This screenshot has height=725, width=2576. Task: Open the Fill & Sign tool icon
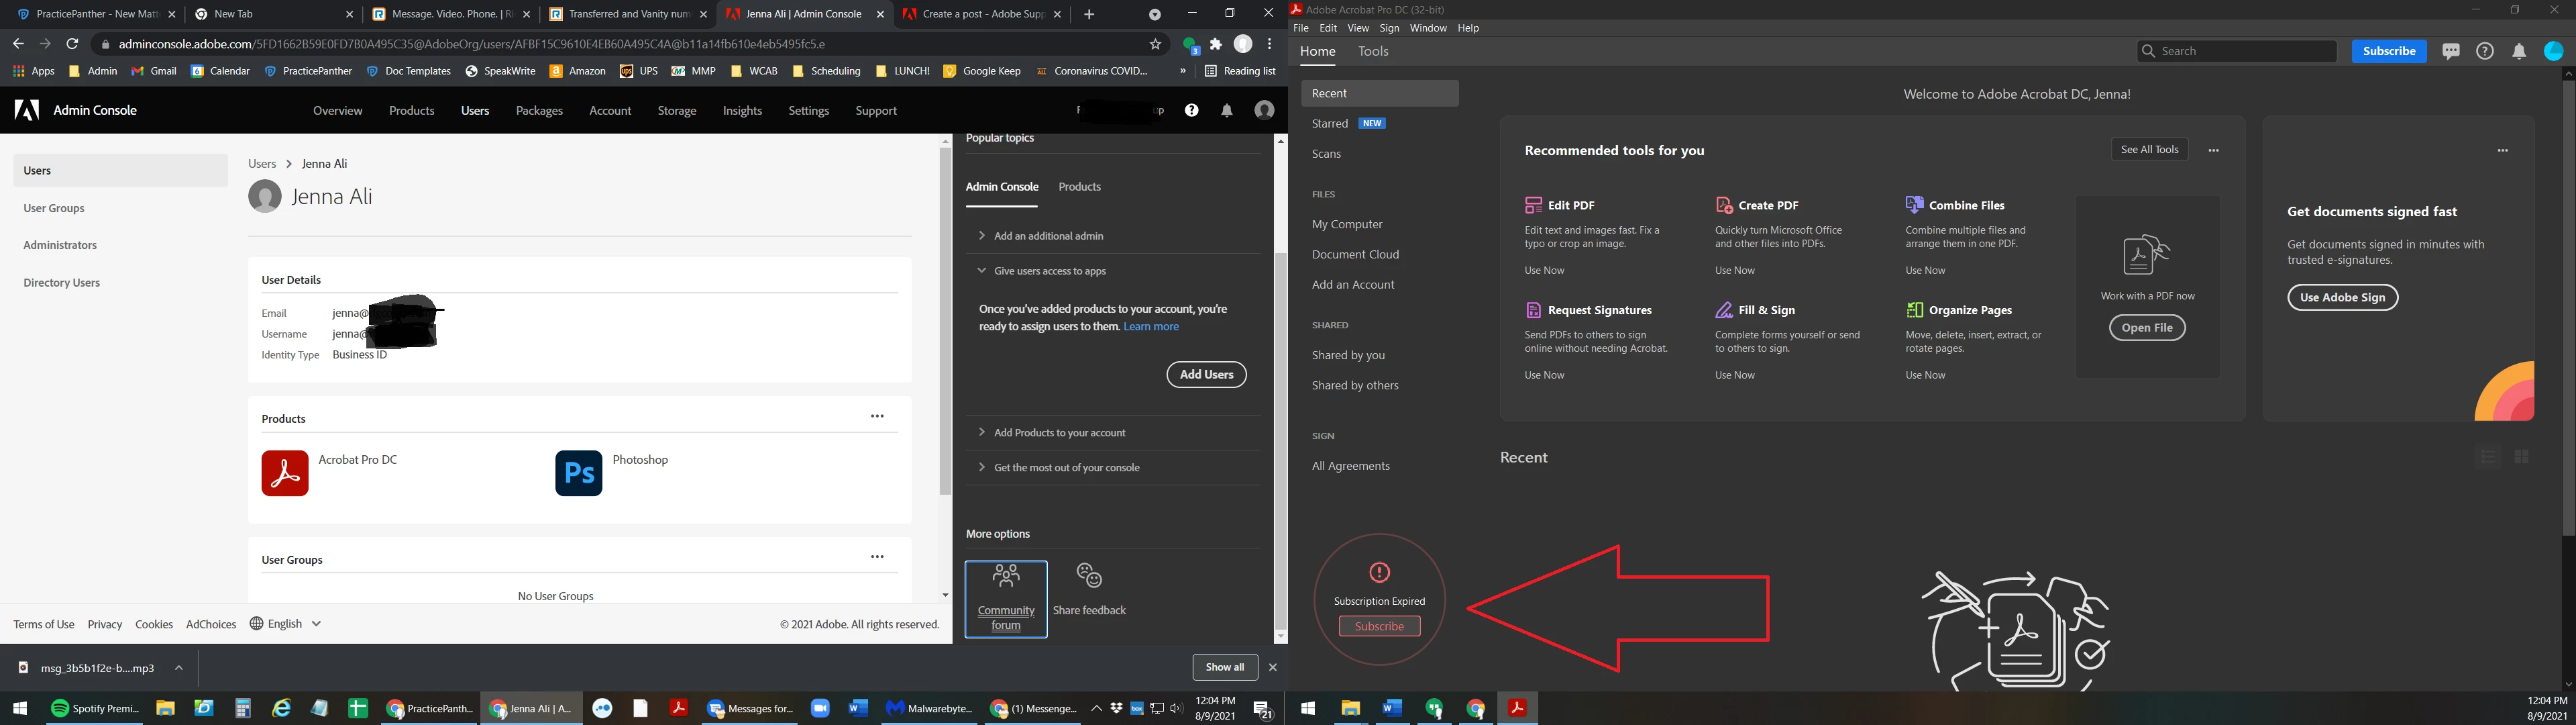coord(1724,310)
